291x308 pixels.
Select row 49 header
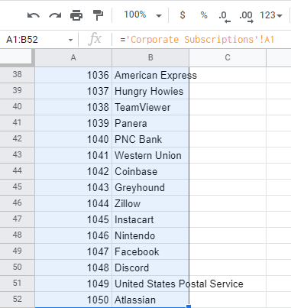17,251
